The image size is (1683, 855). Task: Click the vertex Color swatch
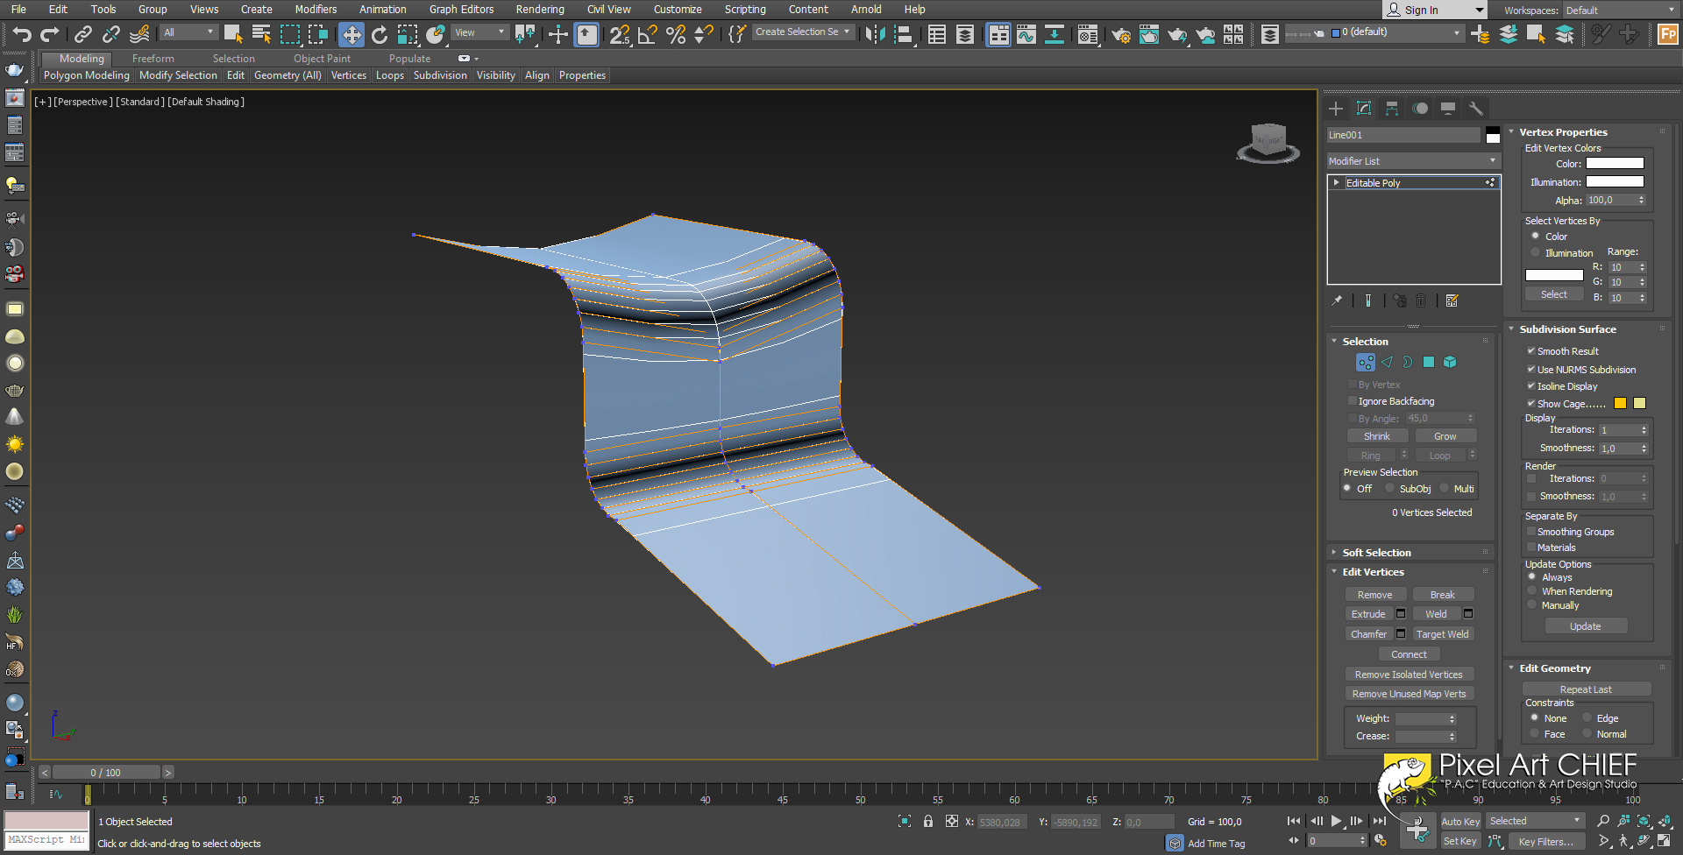tap(1615, 164)
